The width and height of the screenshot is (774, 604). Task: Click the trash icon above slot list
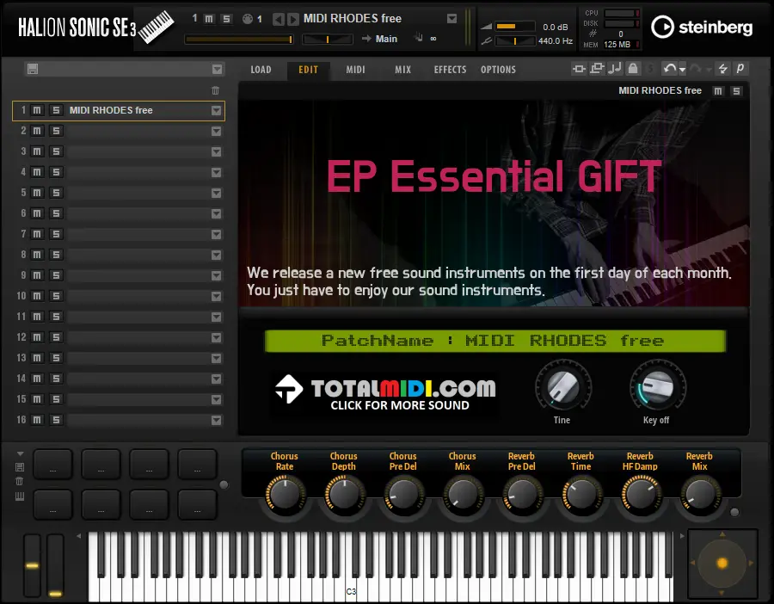coord(215,90)
